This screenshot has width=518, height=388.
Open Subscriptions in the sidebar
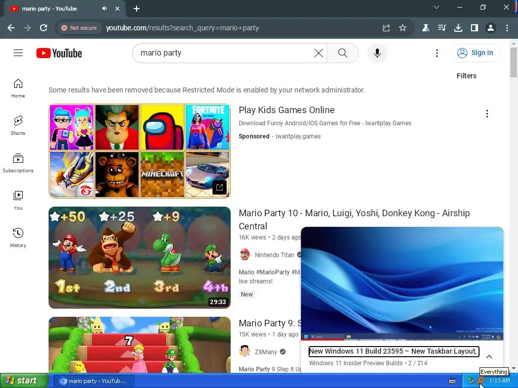pyautogui.click(x=18, y=163)
